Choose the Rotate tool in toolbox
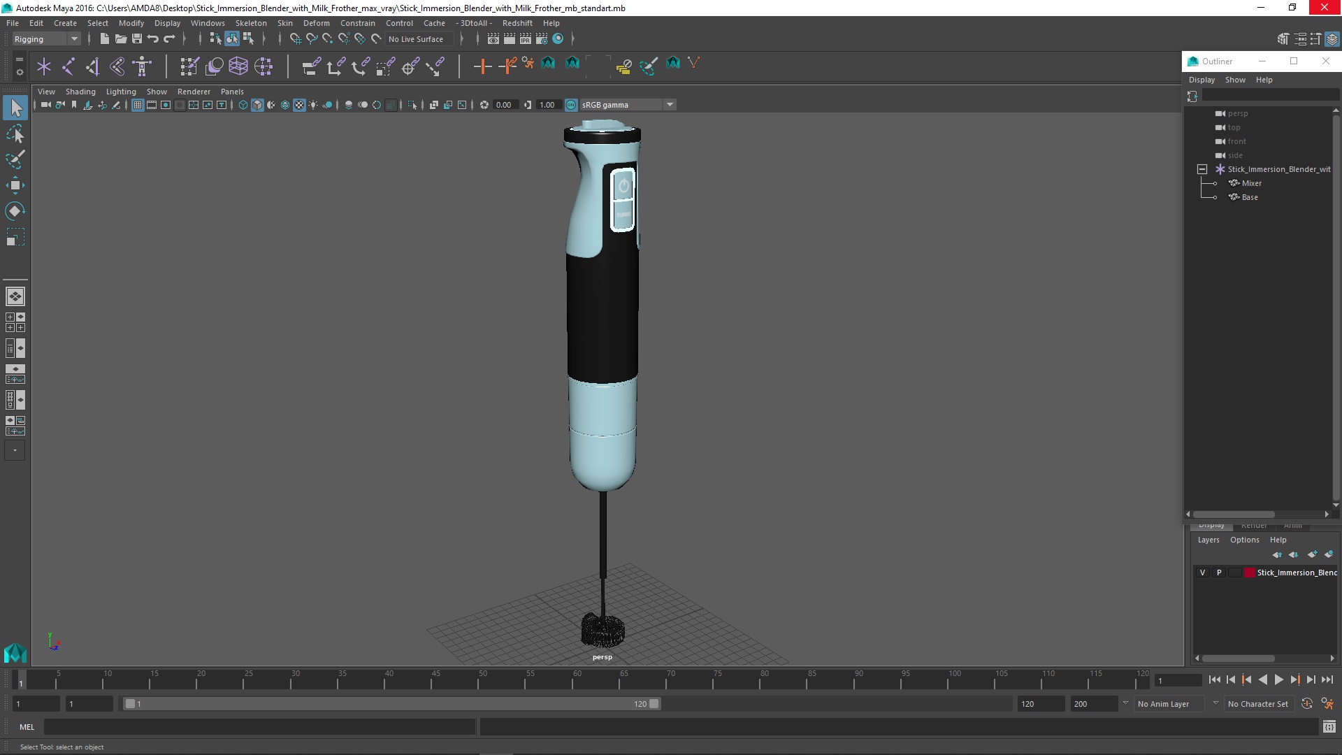The width and height of the screenshot is (1342, 755). (x=15, y=211)
